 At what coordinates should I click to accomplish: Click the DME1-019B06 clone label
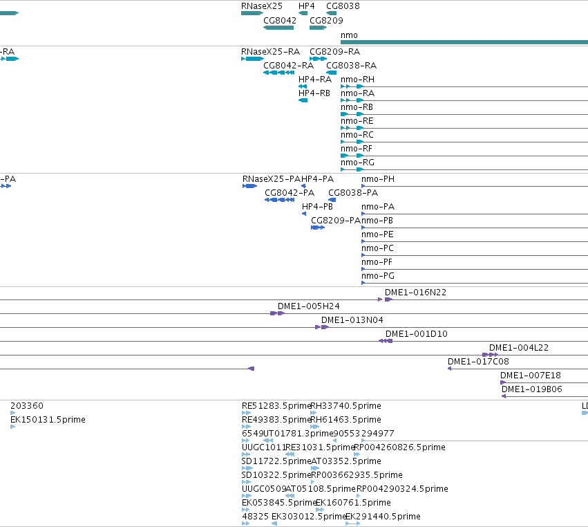pyautogui.click(x=532, y=389)
